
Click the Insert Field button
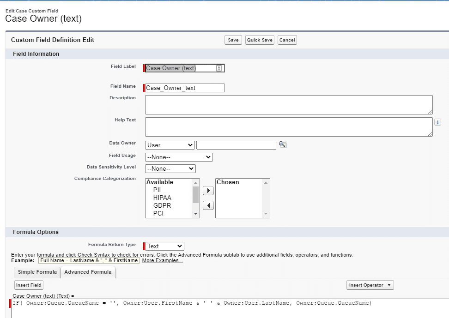point(29,285)
